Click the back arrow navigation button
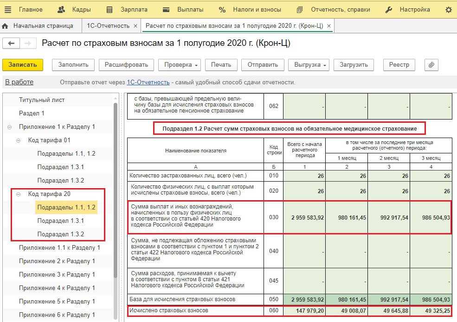Image resolution: width=457 pixels, height=322 pixels. pos(11,44)
